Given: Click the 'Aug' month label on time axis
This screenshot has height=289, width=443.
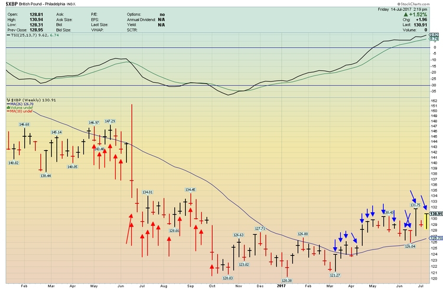Looking at the screenshot, I should 164,286.
